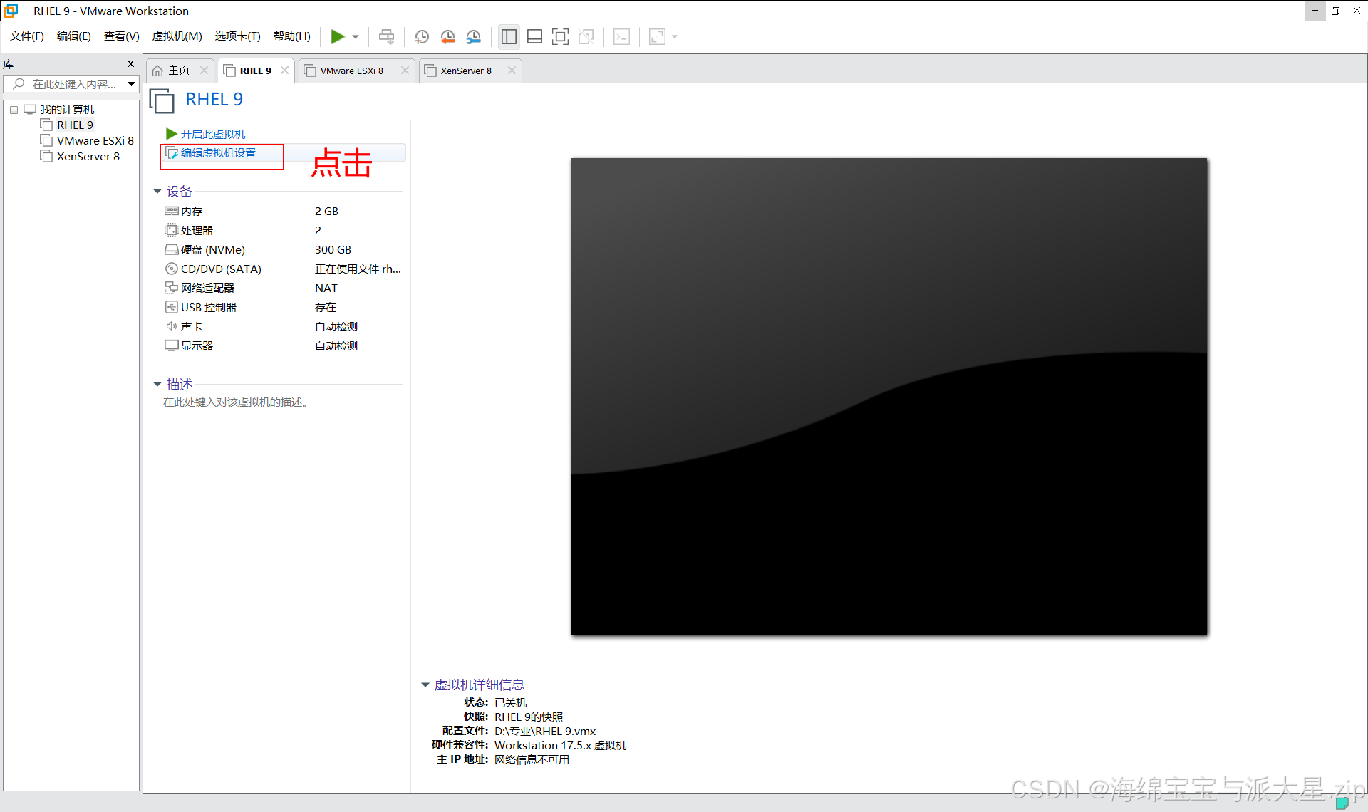This screenshot has height=812, width=1368.
Task: Open the power options dropdown arrow
Action: 356,36
